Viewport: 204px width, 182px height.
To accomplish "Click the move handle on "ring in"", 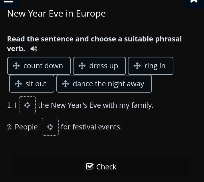I will pyautogui.click(x=137, y=66).
